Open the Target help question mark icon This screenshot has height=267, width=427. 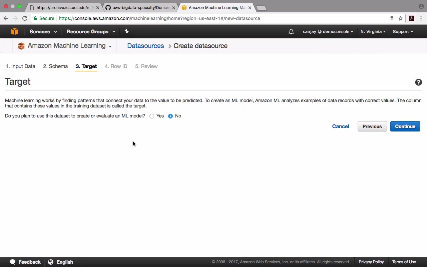(x=418, y=82)
